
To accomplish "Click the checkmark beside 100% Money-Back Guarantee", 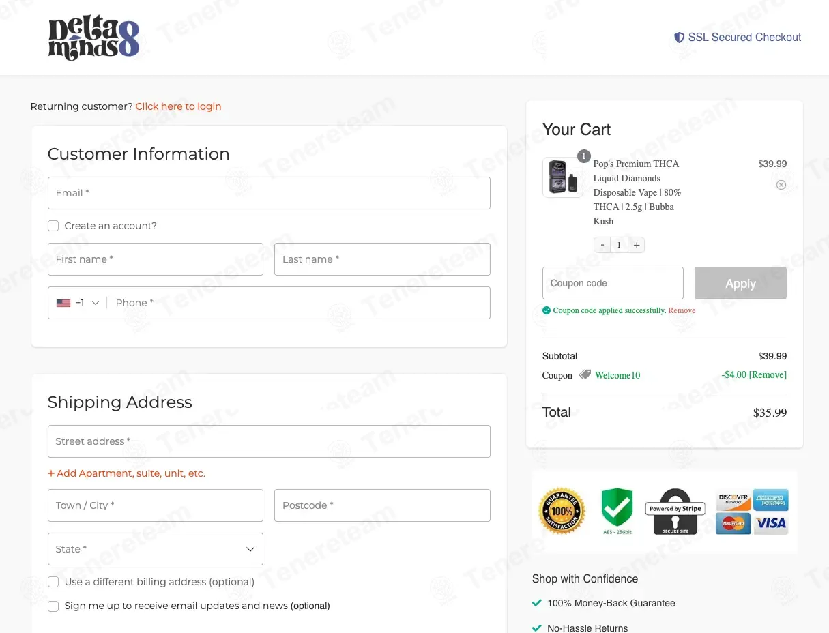I will tap(537, 603).
